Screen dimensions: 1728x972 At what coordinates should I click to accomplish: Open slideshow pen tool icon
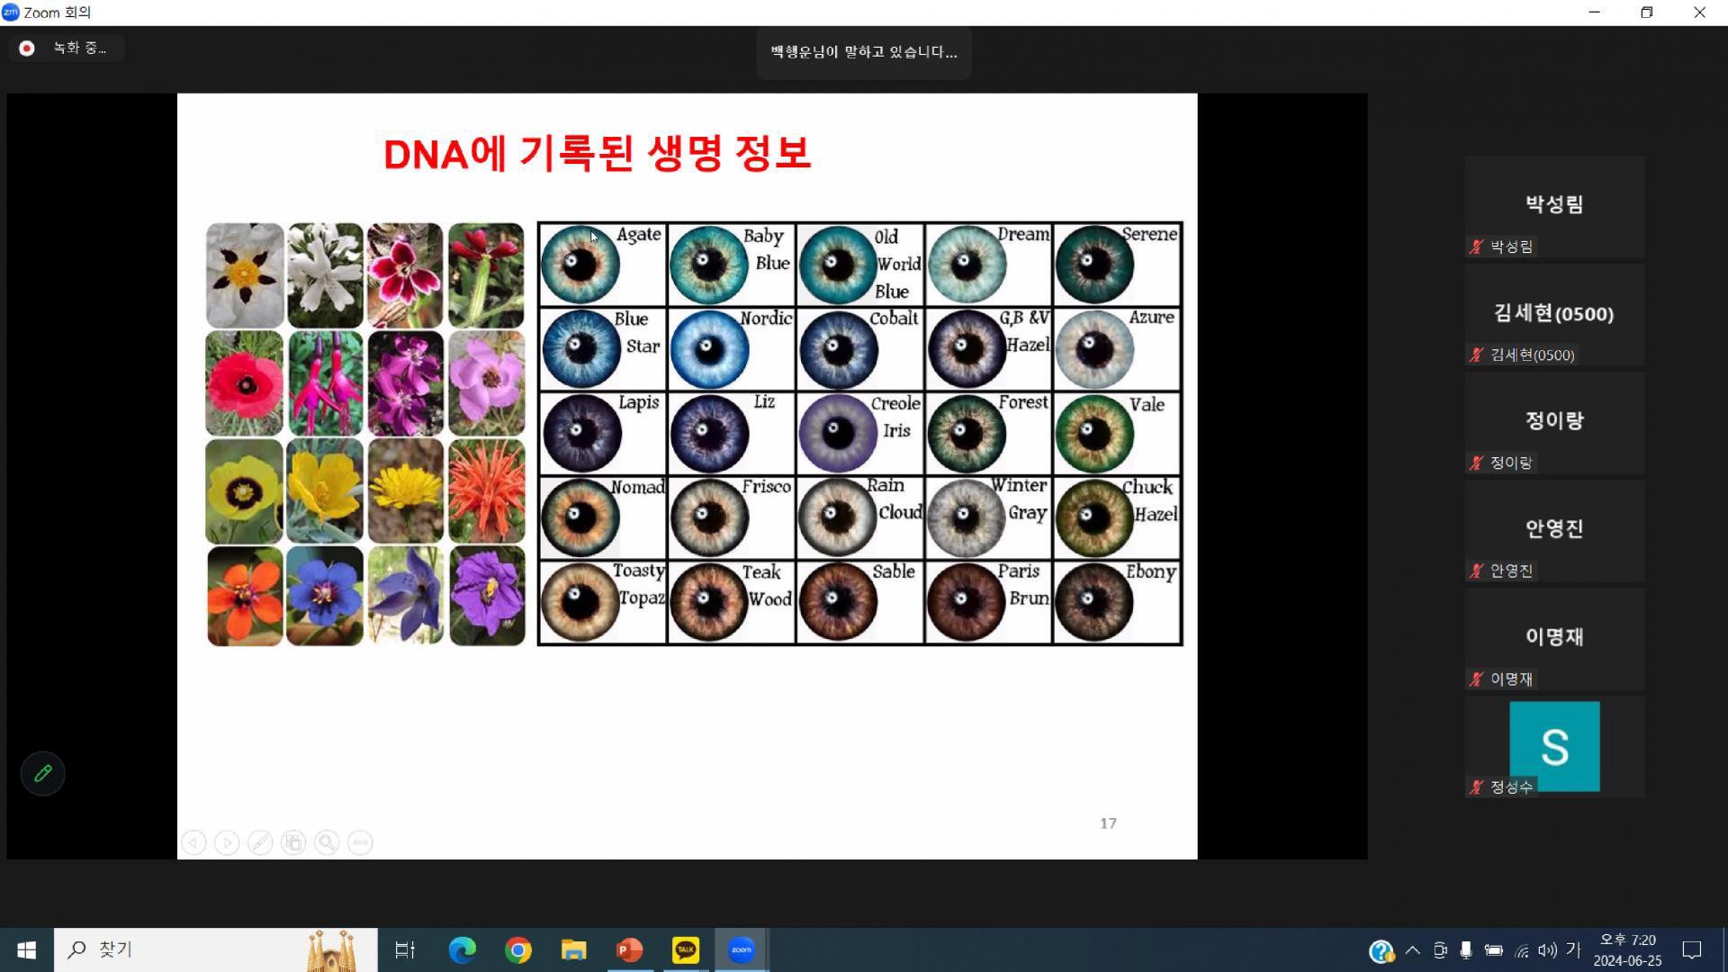click(260, 842)
